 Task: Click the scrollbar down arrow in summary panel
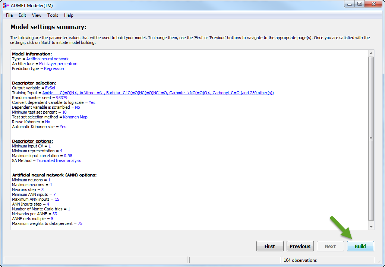click(x=371, y=226)
